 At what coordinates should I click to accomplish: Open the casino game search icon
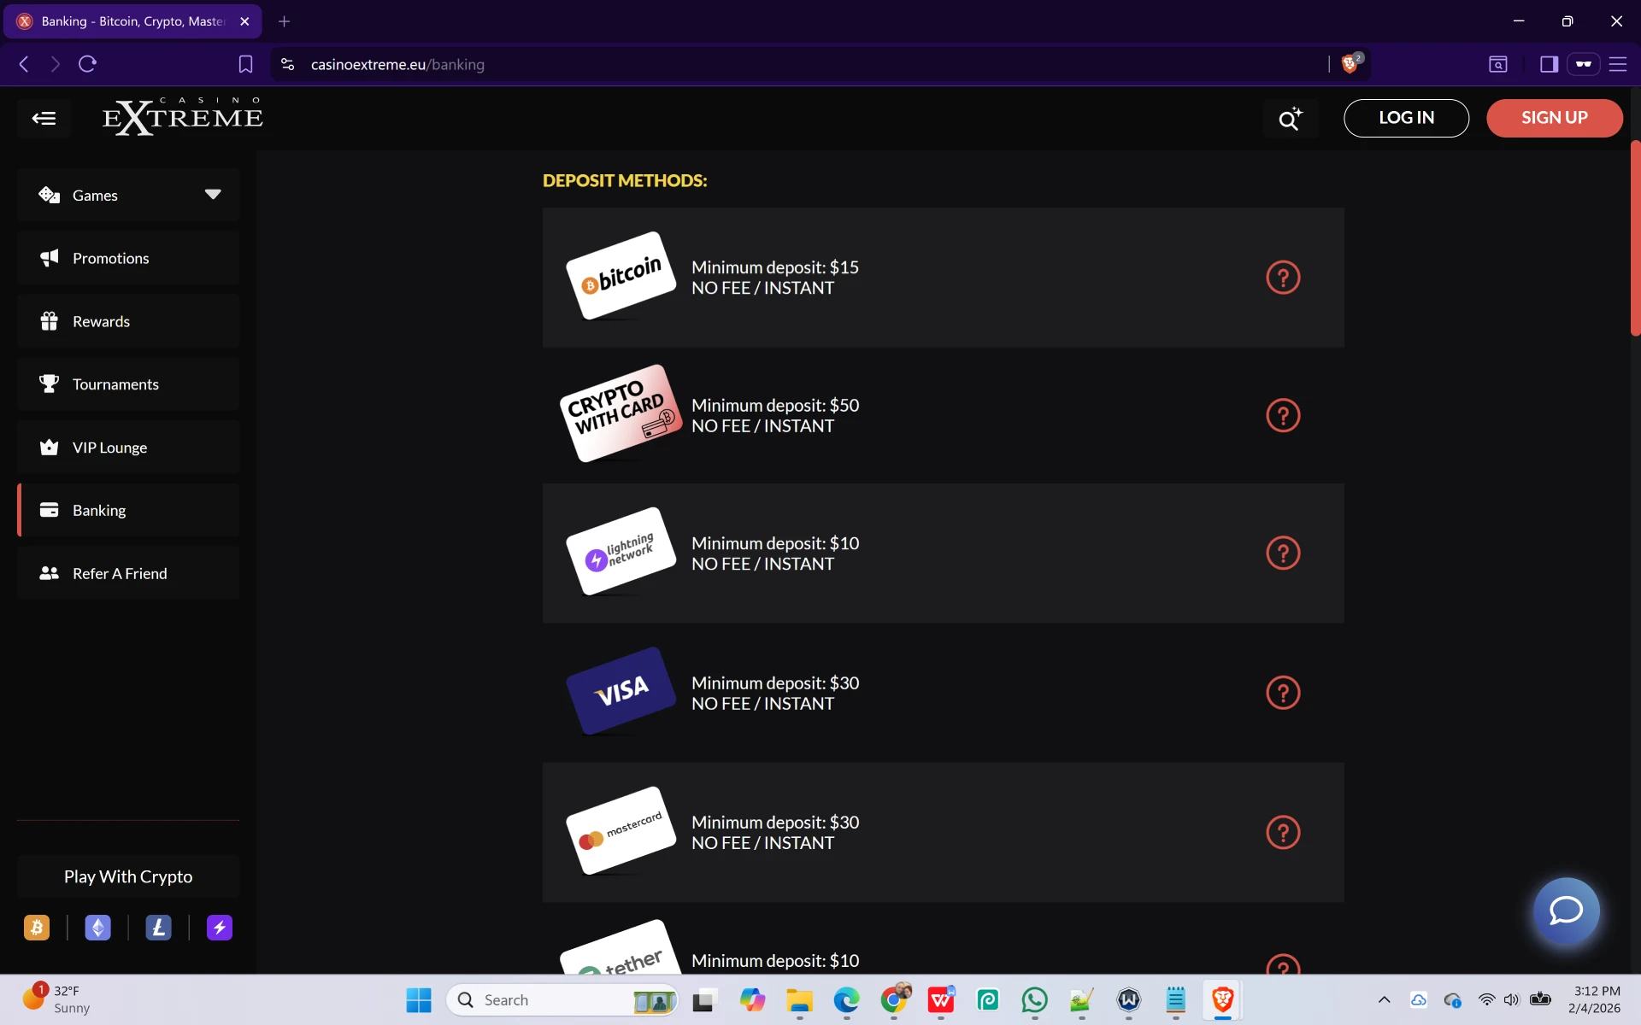pos(1290,119)
